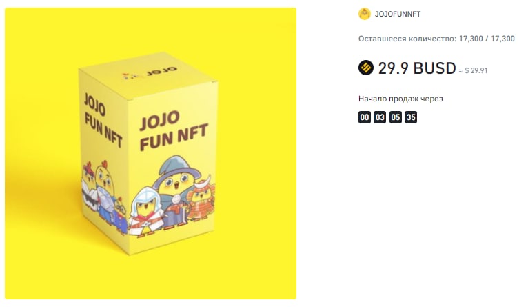Click the countdown box showing 35
The width and height of the screenshot is (528, 307).
click(411, 117)
